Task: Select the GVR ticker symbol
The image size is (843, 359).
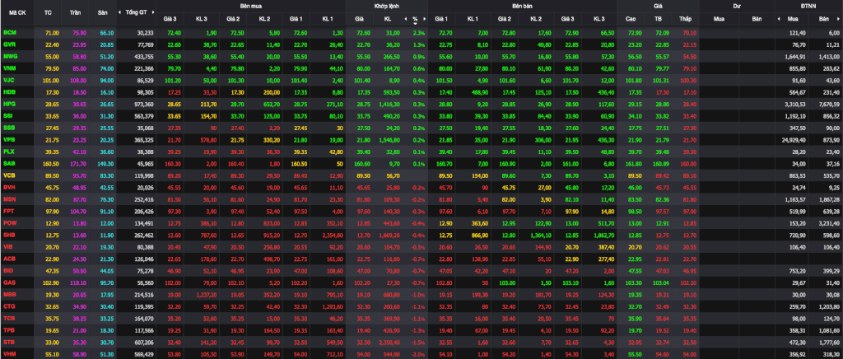Action: click(x=9, y=44)
